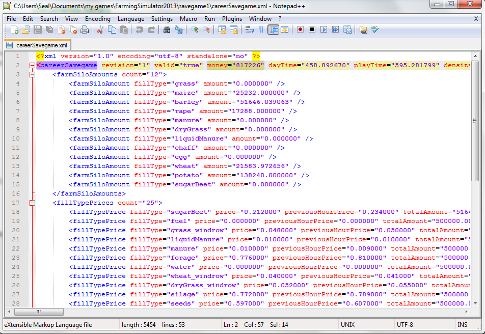Click the User Defined Language icon
Screen dimensions: 485x334
click(x=285, y=30)
